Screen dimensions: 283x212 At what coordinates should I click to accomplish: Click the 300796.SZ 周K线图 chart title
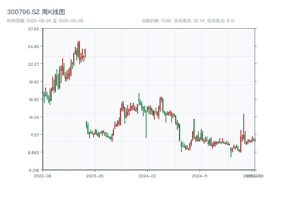pos(36,12)
